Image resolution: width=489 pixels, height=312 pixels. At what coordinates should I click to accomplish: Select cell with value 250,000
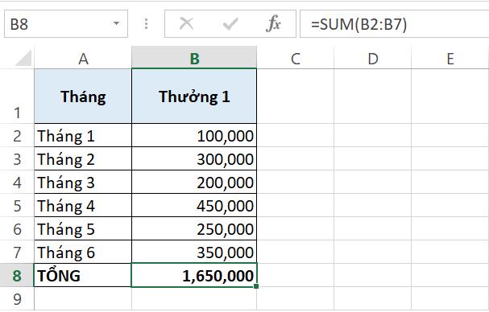pos(194,229)
